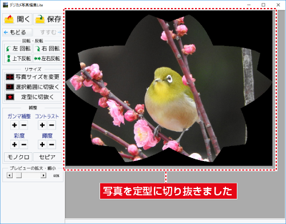Viewport: 286px width, 224px height.
Task: Save the photo with the 保存 button
Action: click(x=49, y=19)
